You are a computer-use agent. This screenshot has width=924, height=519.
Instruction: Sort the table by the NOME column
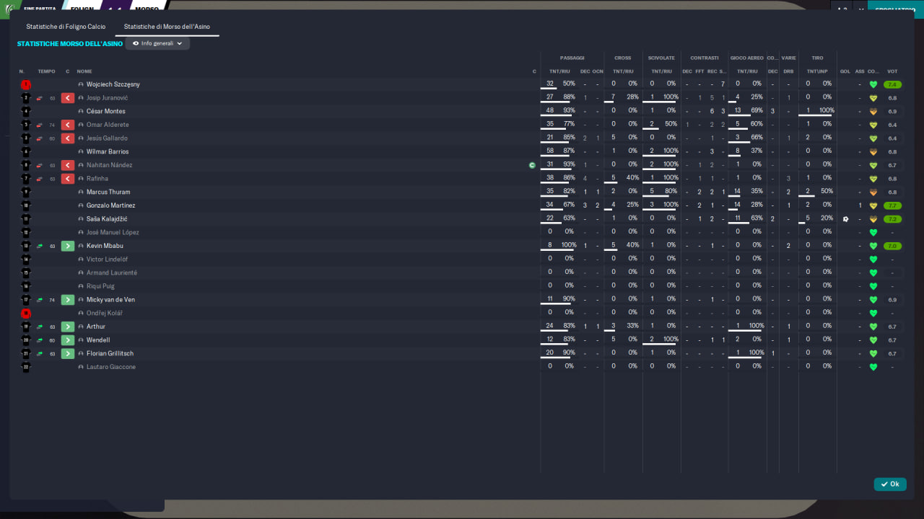pos(84,71)
